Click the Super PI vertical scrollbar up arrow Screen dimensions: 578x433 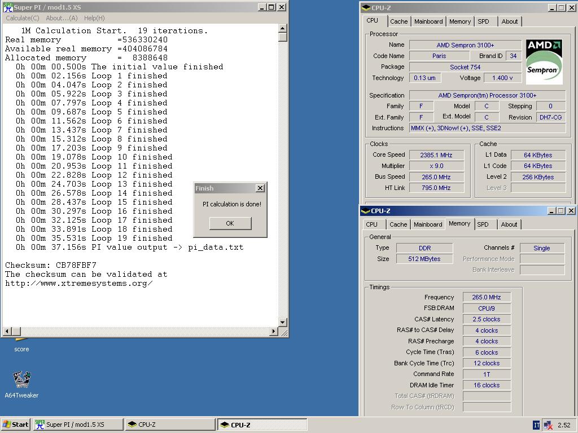[282, 28]
